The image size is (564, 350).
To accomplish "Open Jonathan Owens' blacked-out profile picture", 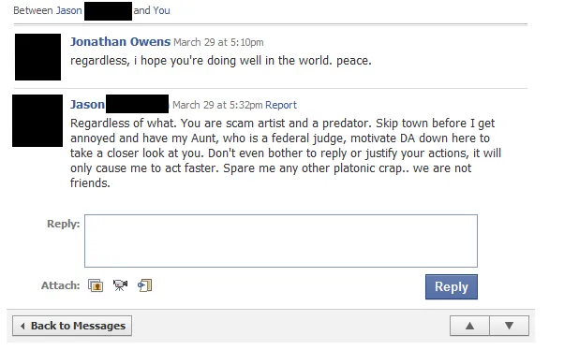I will [37, 57].
